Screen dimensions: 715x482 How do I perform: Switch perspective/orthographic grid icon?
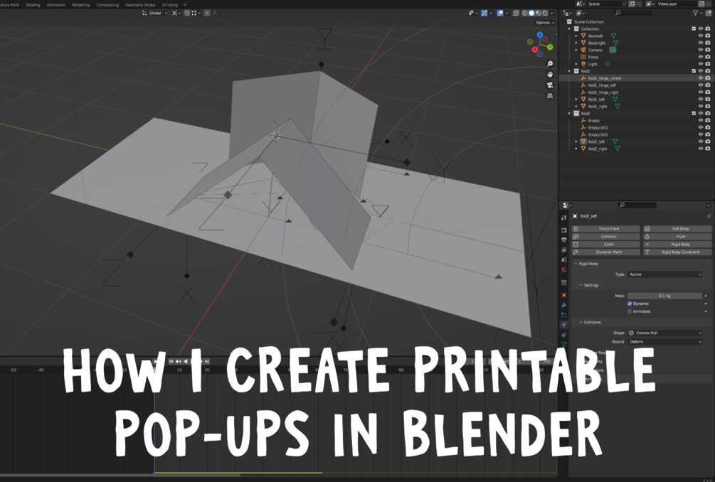550,96
